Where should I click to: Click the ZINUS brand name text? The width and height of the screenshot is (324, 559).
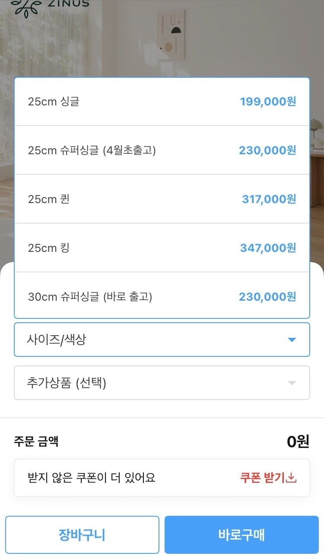[x=70, y=3]
